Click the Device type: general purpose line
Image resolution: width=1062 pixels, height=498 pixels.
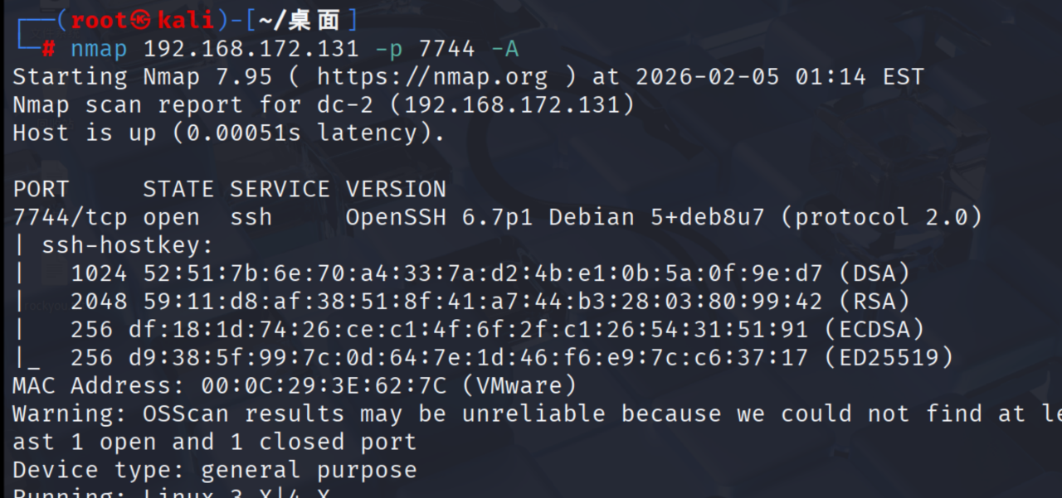click(215, 470)
